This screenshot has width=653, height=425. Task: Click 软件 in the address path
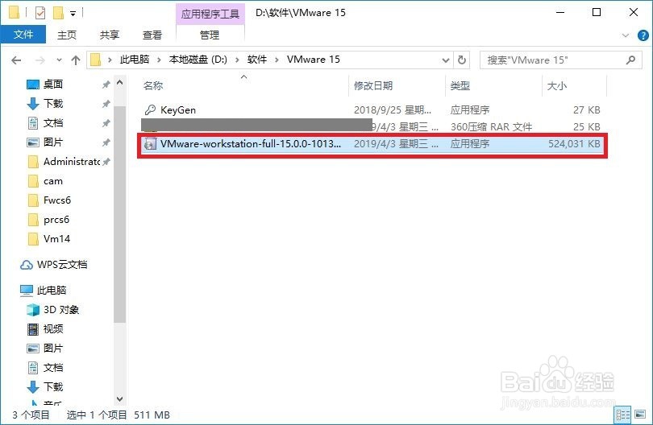257,60
